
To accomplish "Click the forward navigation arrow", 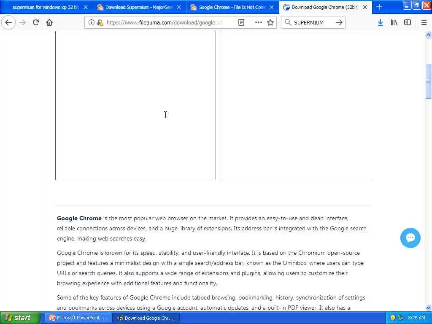I will [23, 22].
